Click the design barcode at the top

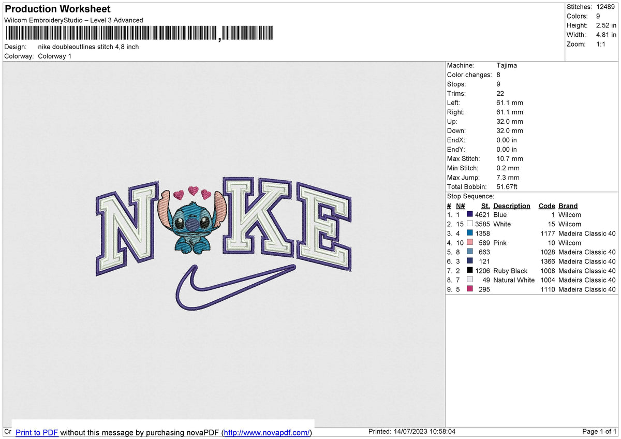[x=140, y=34]
